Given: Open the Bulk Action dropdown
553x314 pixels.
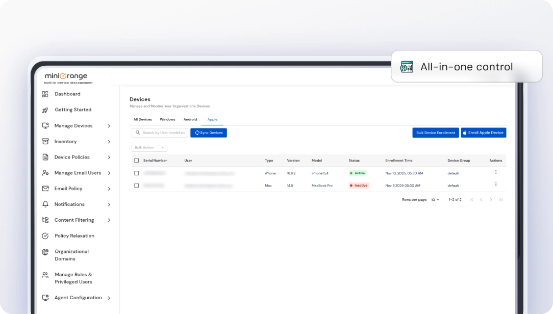Looking at the screenshot, I should [x=149, y=147].
